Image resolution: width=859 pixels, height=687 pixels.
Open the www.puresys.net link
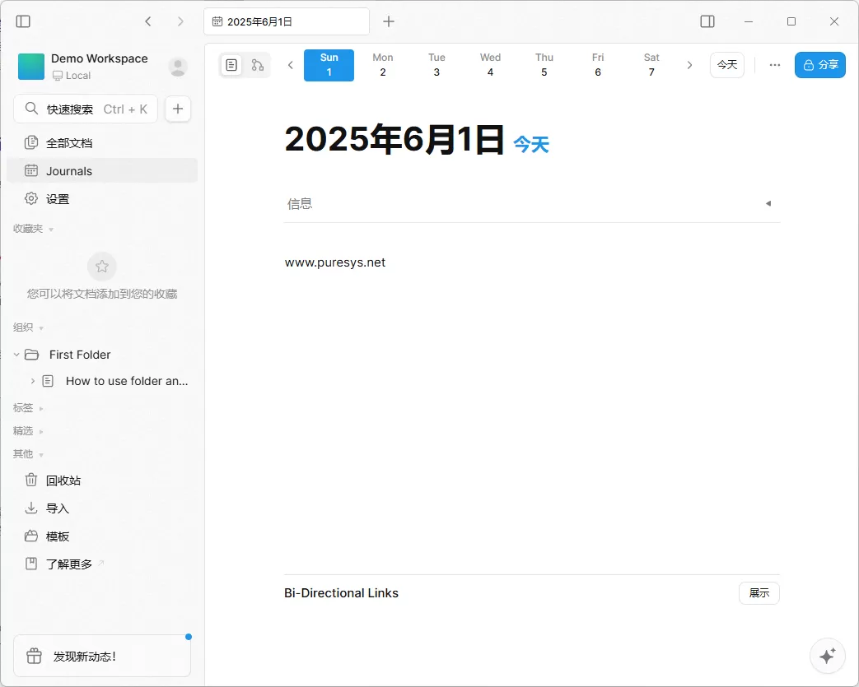click(x=334, y=262)
